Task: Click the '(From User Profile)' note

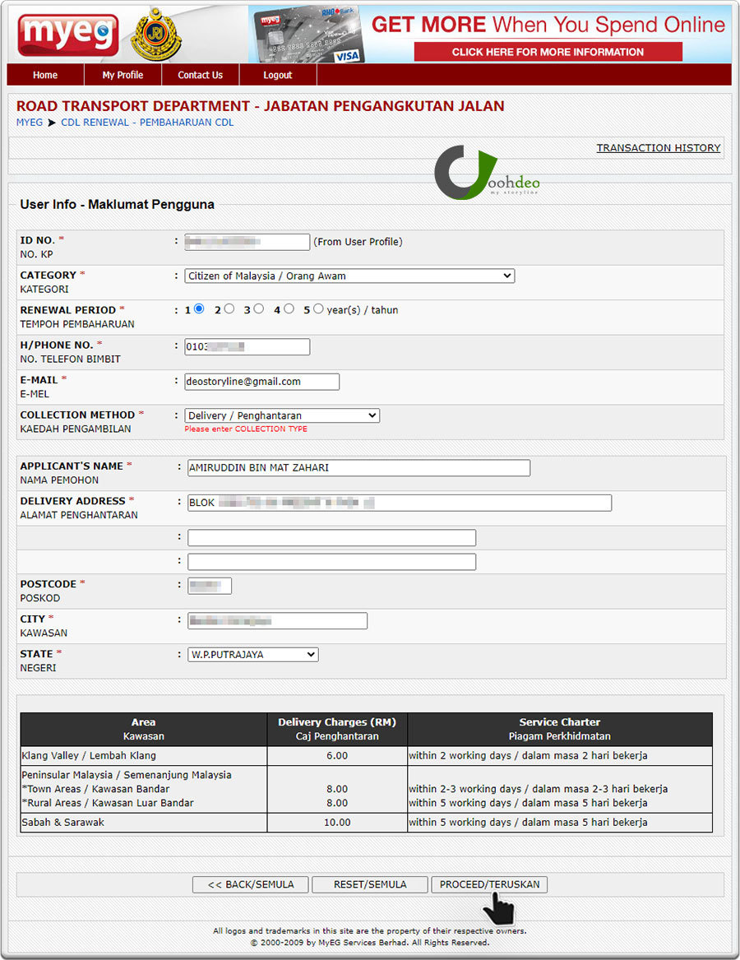Action: coord(358,242)
